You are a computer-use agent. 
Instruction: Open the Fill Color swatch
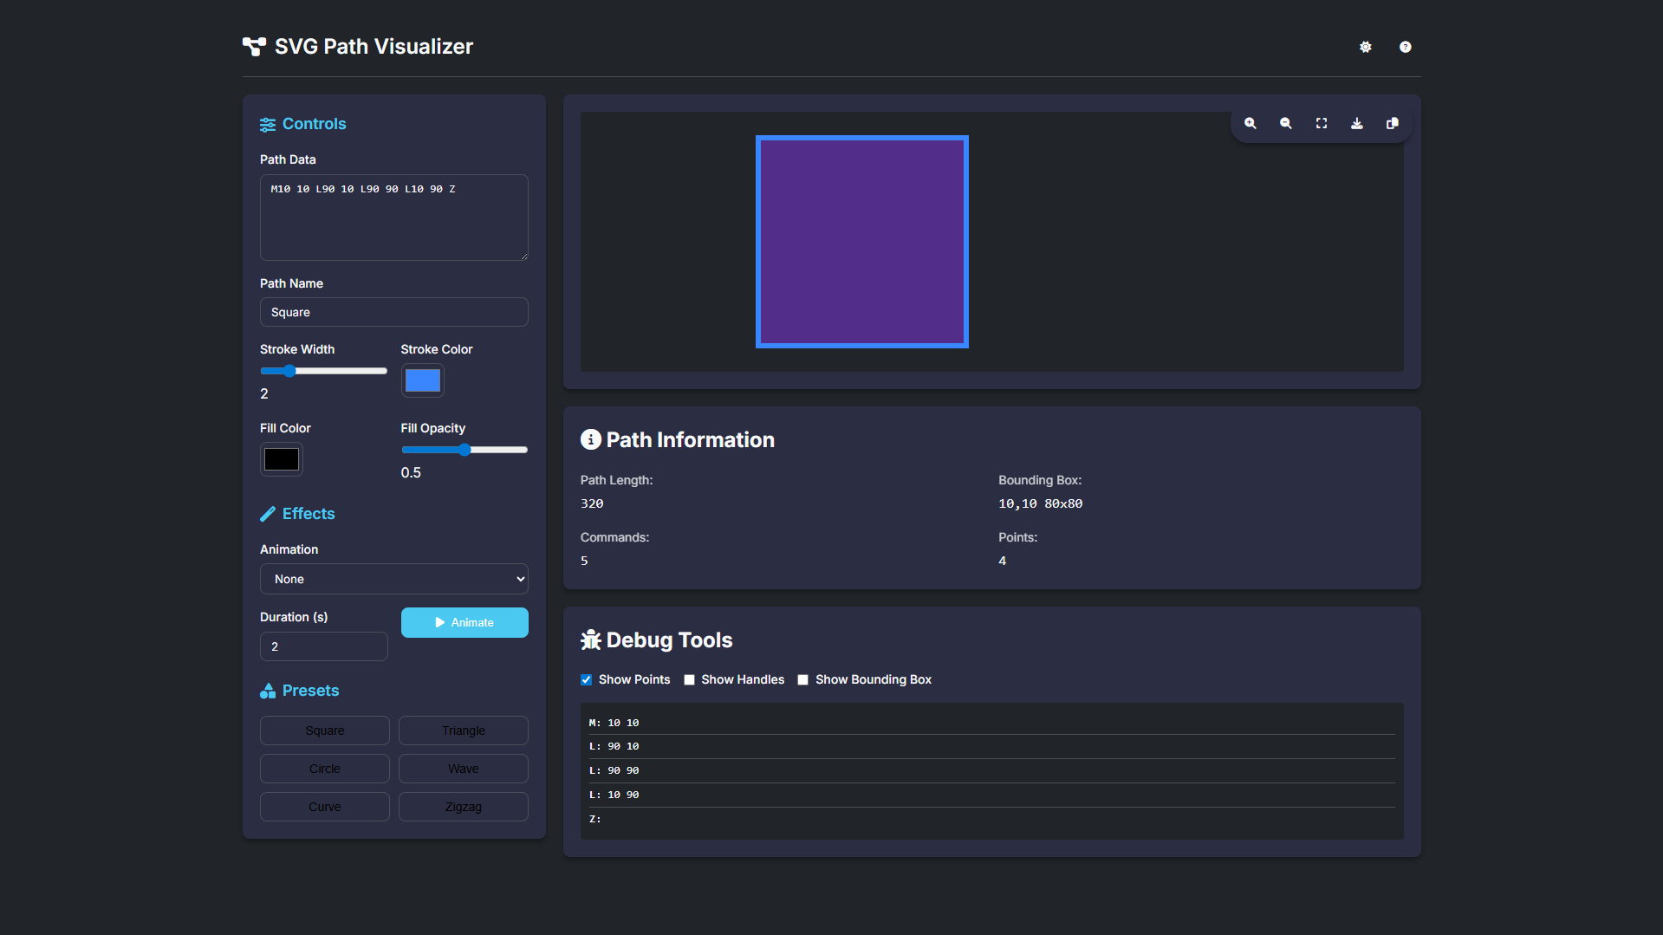tap(282, 459)
